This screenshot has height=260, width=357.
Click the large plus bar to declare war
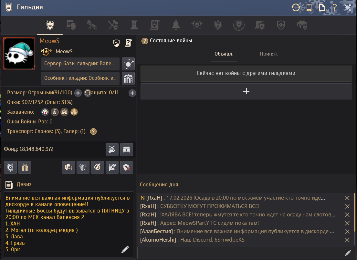click(x=246, y=91)
